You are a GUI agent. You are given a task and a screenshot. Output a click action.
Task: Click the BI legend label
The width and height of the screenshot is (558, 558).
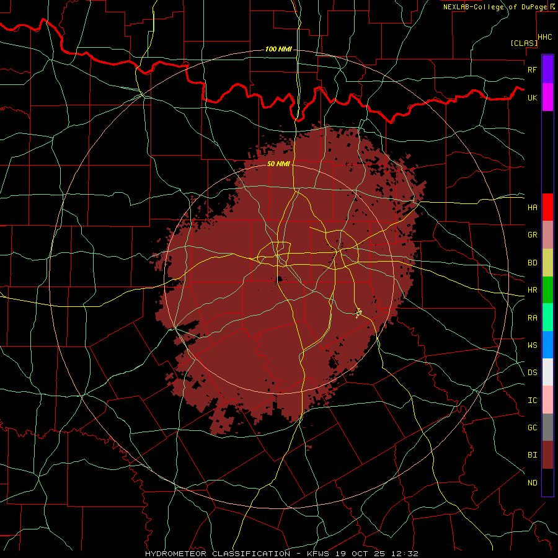point(532,455)
